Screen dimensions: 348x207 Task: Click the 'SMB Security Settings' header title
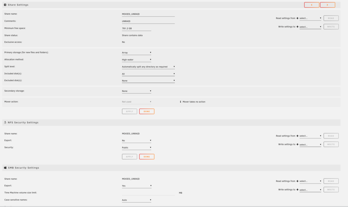24,168
